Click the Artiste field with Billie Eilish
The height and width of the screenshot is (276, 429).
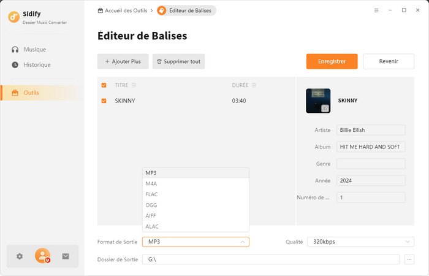[371, 130]
